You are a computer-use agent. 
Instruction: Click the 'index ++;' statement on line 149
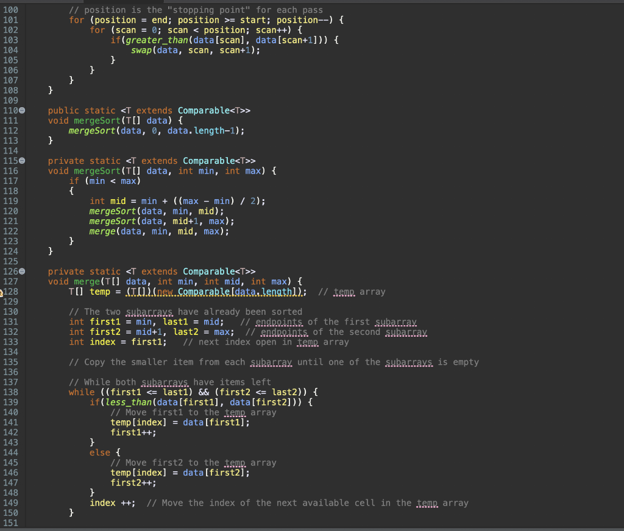tap(113, 503)
